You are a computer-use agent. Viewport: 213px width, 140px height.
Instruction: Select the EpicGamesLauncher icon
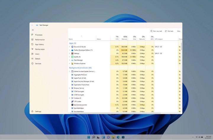click(72, 105)
